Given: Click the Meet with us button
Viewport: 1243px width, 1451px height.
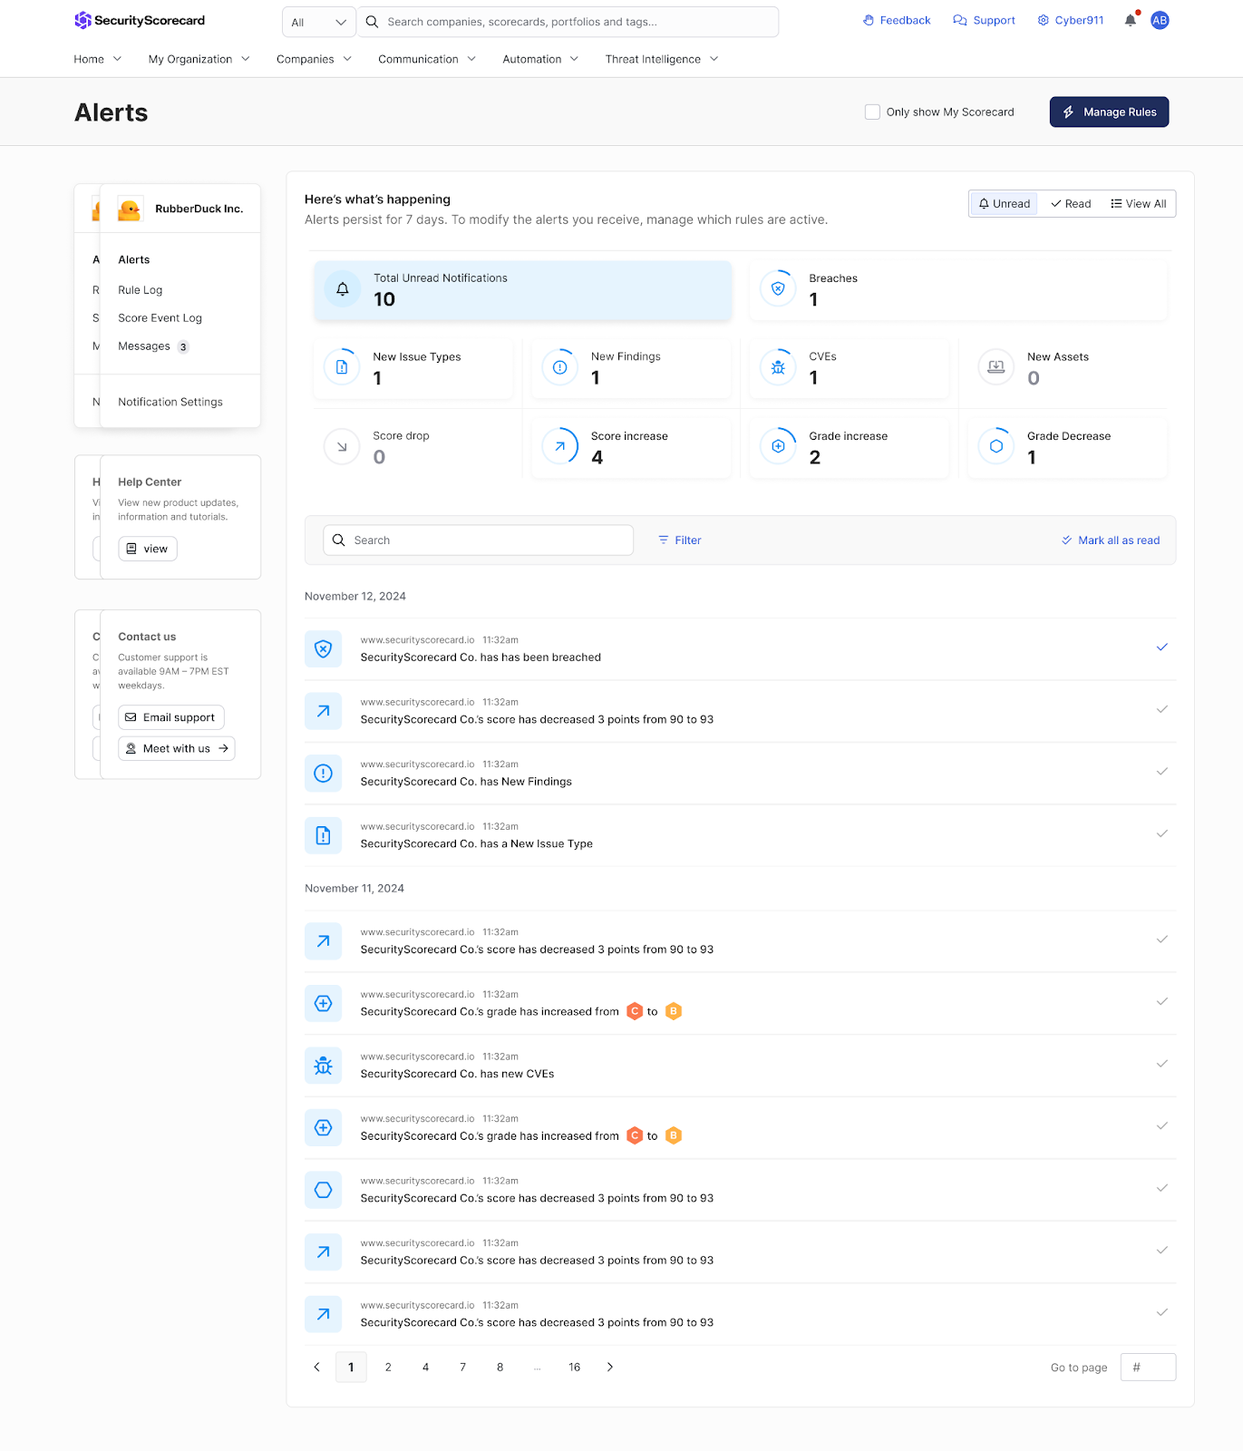Looking at the screenshot, I should (x=176, y=748).
